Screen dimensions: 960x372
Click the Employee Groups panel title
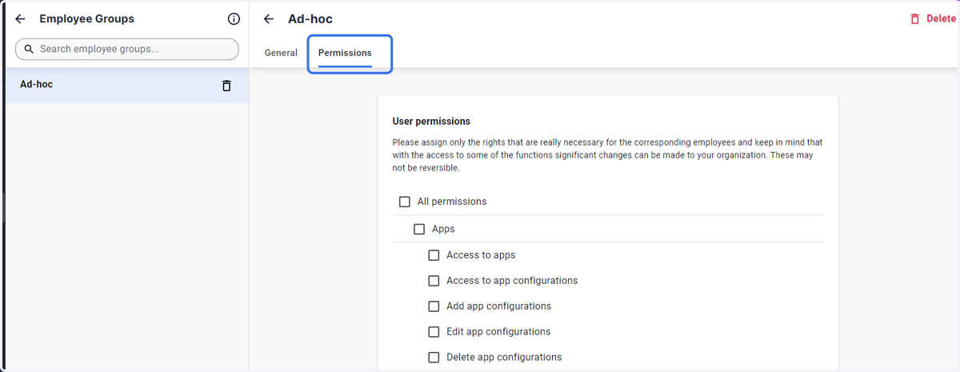86,19
